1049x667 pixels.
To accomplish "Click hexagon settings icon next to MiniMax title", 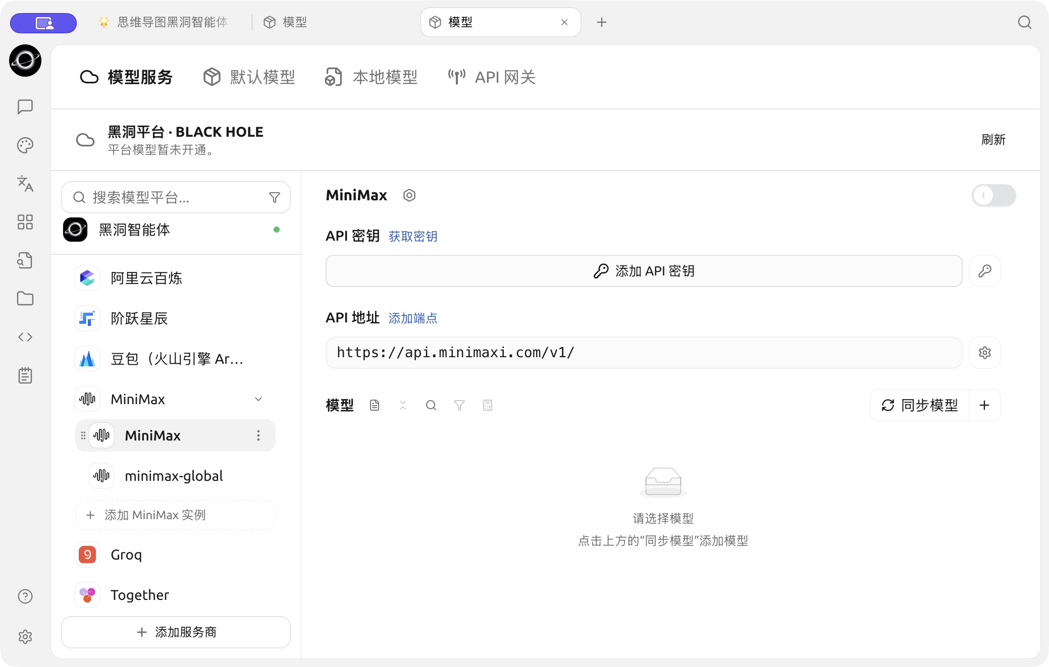I will (x=409, y=195).
